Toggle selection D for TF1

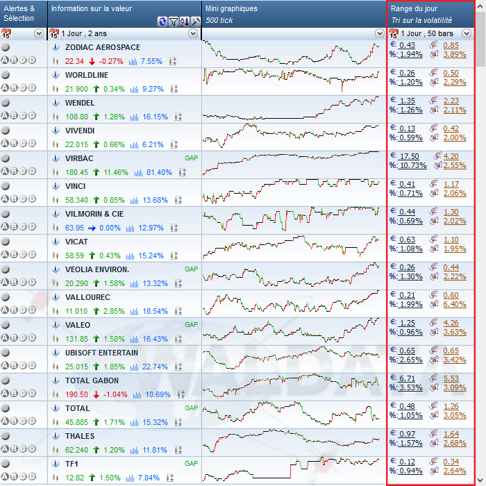click(32, 476)
